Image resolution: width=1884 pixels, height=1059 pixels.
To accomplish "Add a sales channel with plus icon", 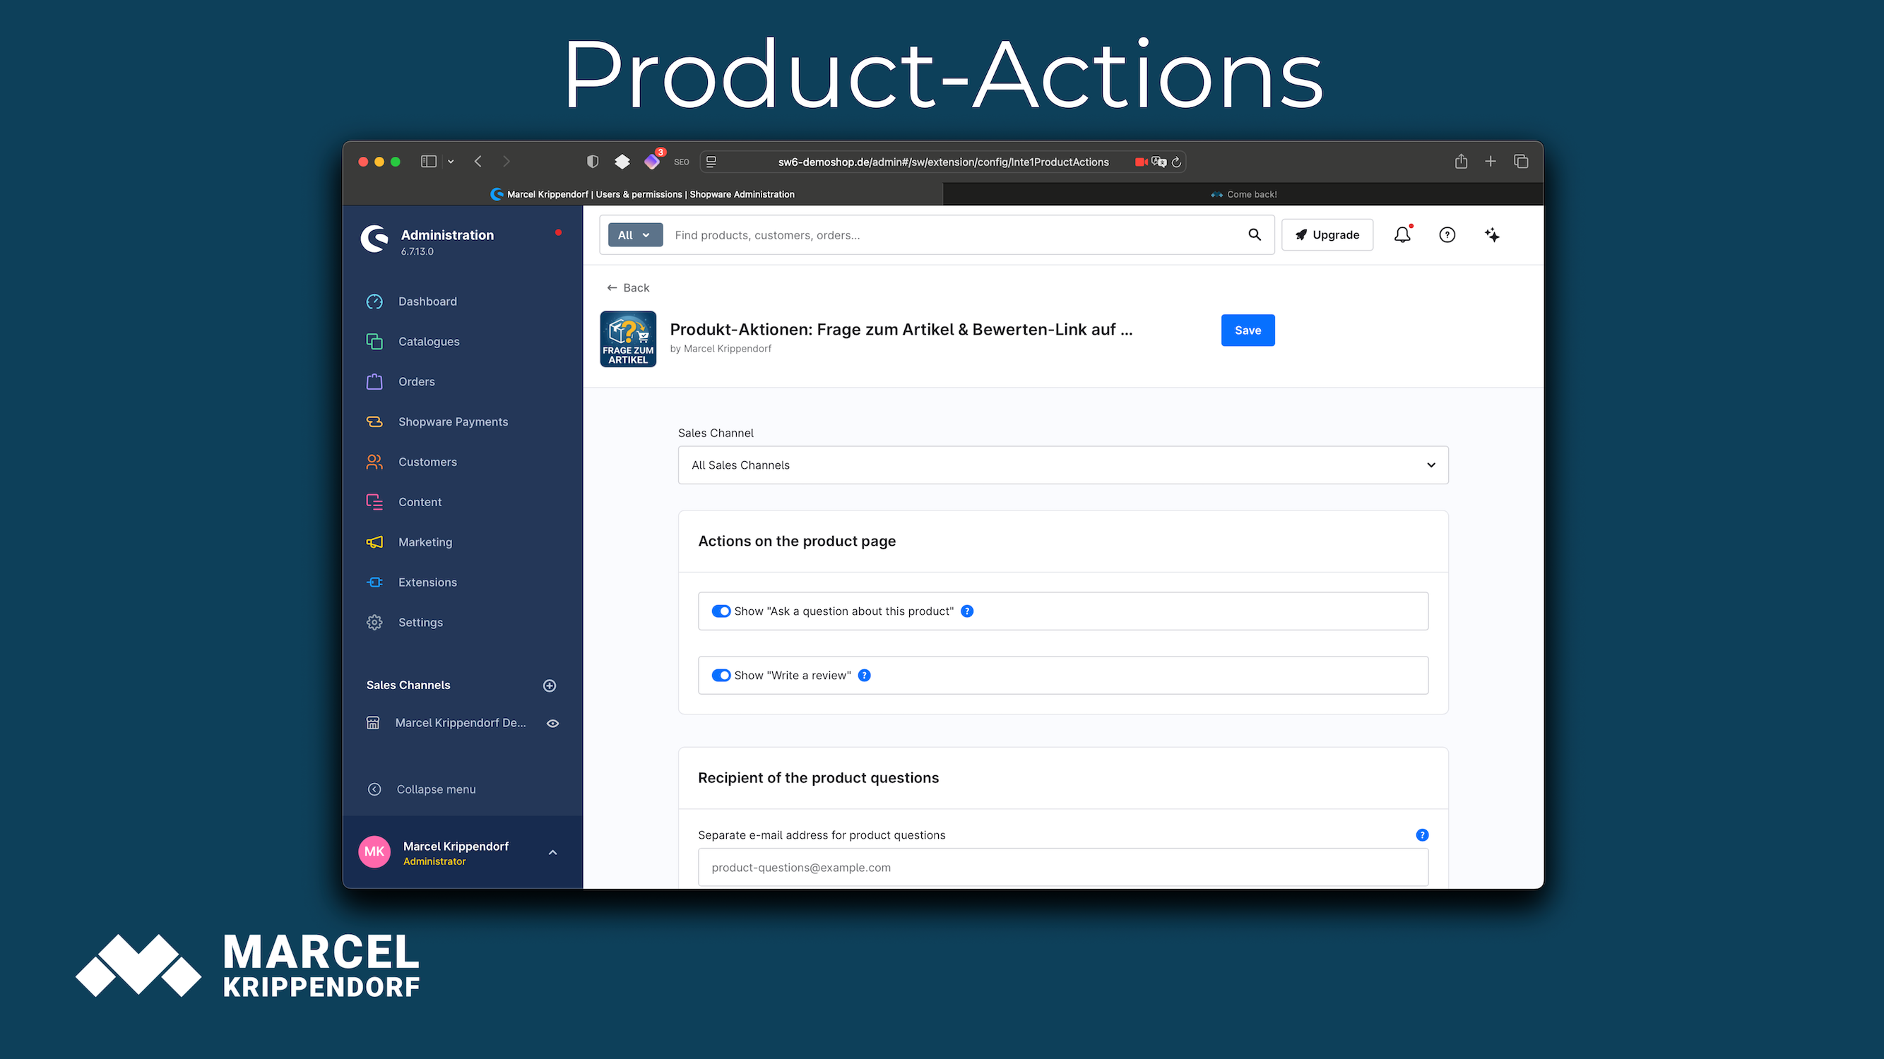I will point(550,686).
